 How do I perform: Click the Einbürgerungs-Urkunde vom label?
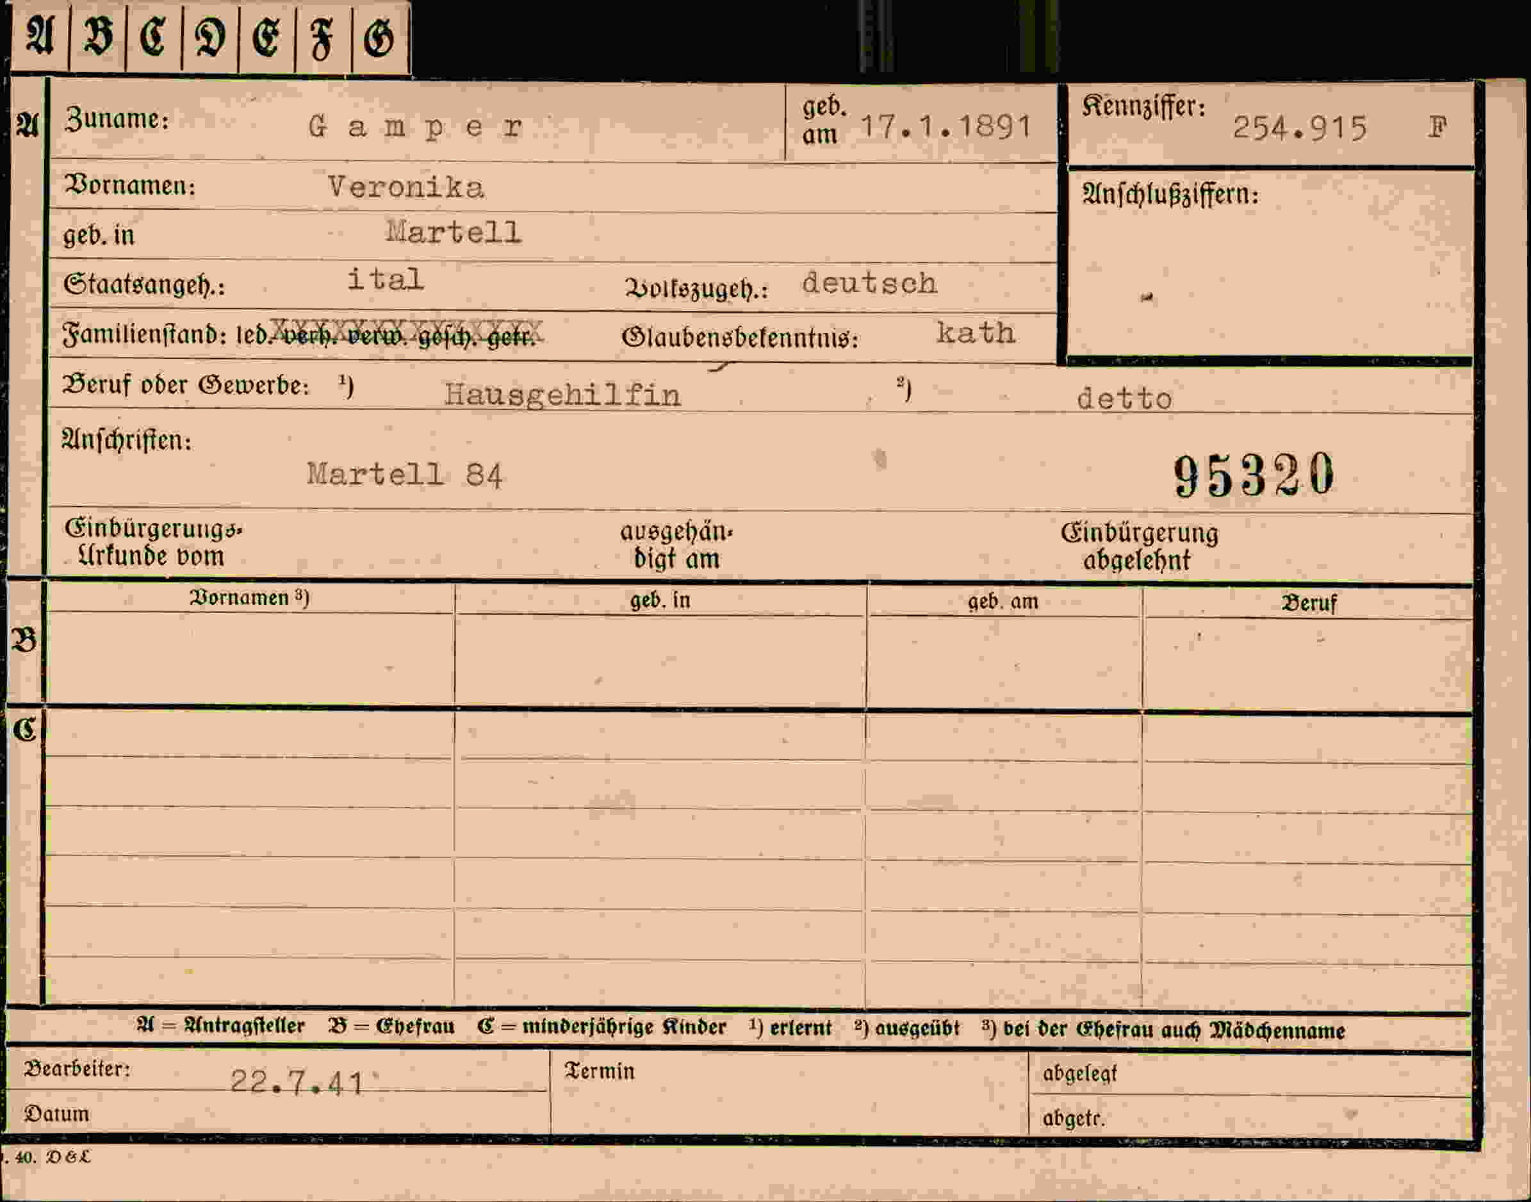pyautogui.click(x=153, y=543)
